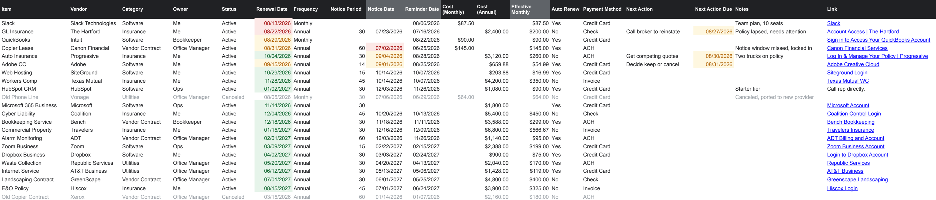Select the Notes column header
936x200 pixels.
tap(742, 9)
